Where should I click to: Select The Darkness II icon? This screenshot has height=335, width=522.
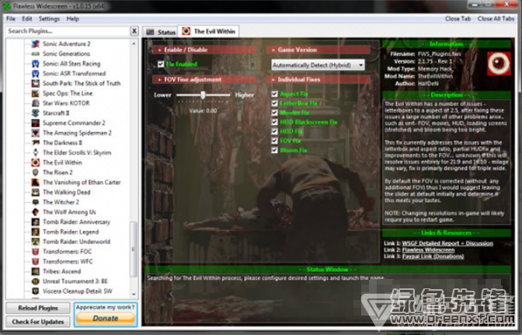coord(36,142)
